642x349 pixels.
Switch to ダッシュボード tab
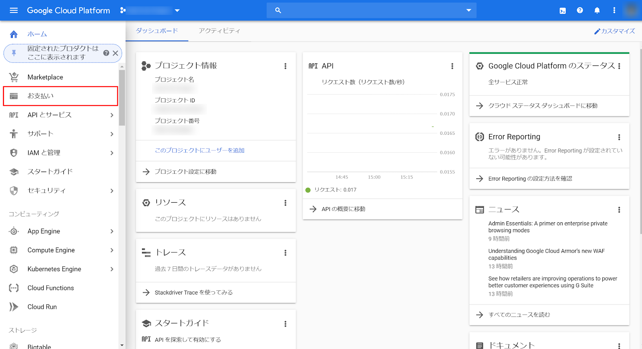tap(157, 31)
